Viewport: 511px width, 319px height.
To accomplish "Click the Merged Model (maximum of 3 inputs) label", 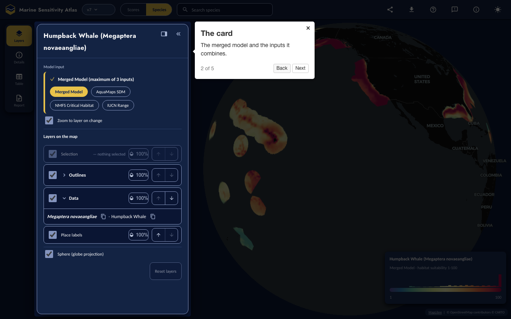I will 96,79.
